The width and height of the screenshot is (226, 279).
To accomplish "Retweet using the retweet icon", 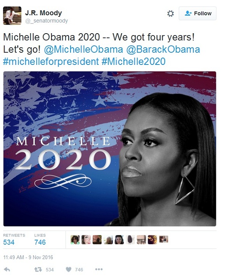I will 38,270.
